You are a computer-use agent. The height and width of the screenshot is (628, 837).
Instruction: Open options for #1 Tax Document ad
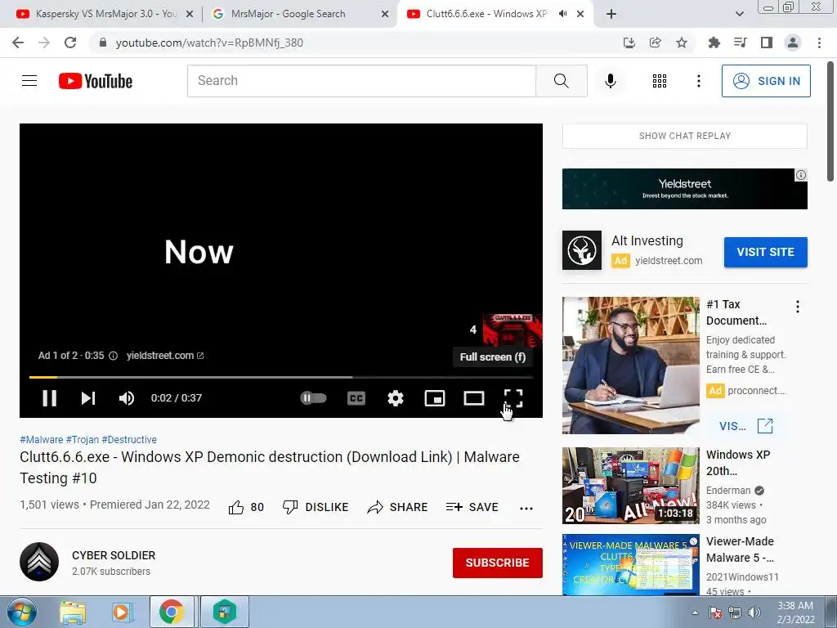coord(798,307)
